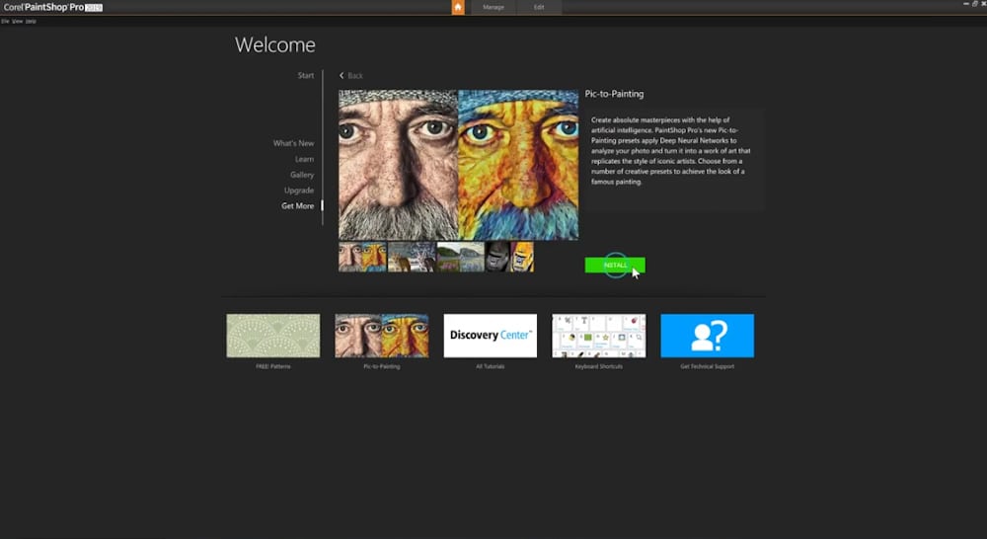Go back using the Back arrow
The width and height of the screenshot is (987, 539).
point(351,76)
